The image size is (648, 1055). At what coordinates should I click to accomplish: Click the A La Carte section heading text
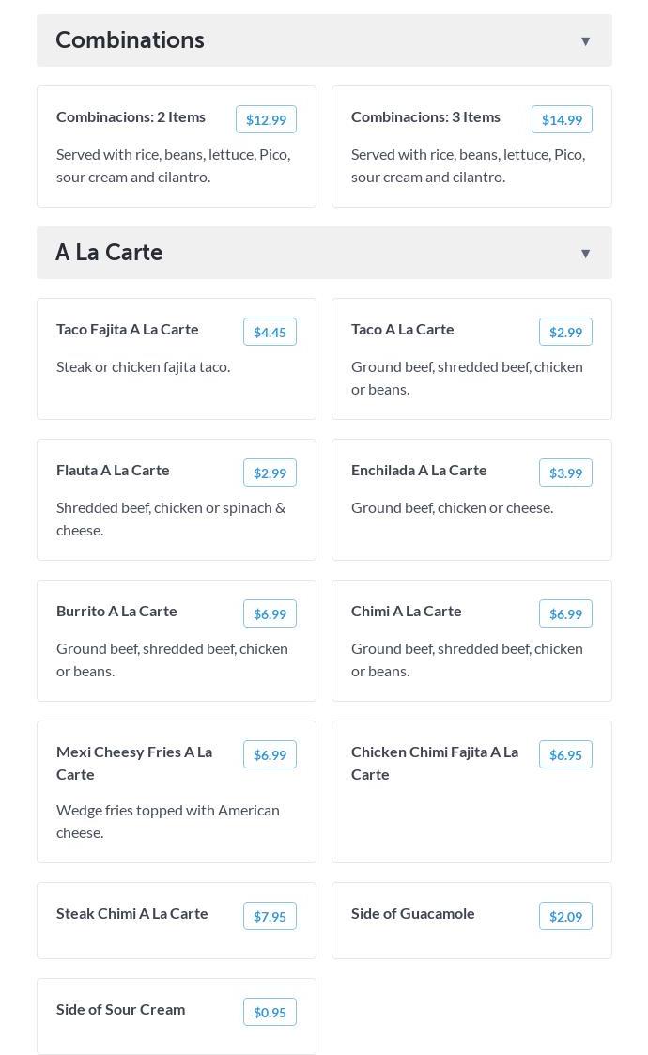tap(109, 253)
